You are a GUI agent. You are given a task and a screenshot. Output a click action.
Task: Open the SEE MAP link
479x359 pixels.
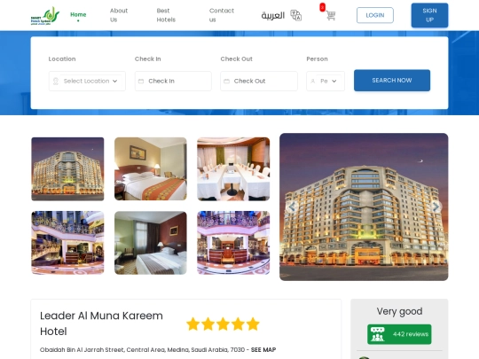pos(263,350)
